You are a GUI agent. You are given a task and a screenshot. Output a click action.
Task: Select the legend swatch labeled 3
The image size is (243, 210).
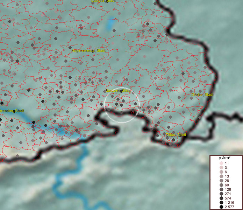[221, 168]
